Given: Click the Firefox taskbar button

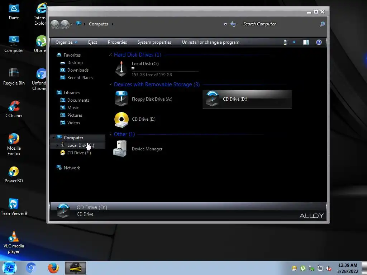Looking at the screenshot, I should point(53,268).
